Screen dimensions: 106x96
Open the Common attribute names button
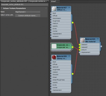click(x=28, y=16)
